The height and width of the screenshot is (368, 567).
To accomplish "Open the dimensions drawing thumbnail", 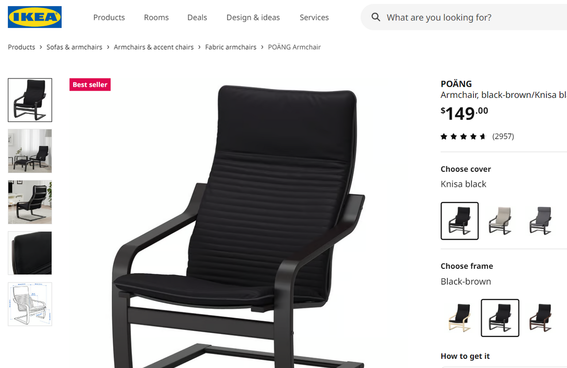I will tap(30, 304).
